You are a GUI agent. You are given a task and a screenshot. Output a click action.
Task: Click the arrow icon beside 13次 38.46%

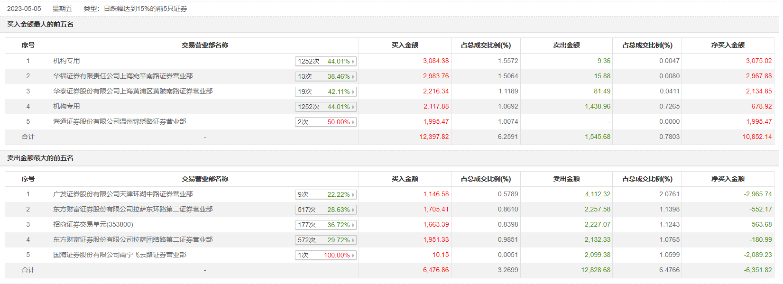pos(353,76)
